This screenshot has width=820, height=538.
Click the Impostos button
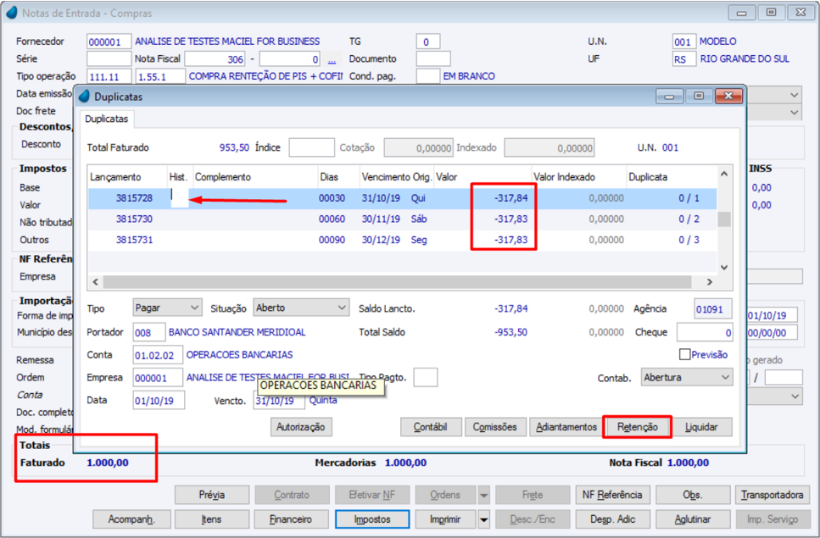click(x=372, y=519)
